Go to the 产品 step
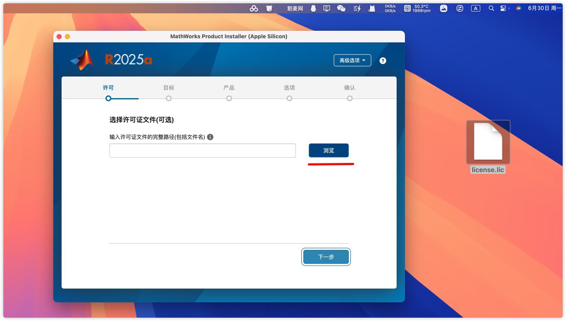 click(x=229, y=88)
